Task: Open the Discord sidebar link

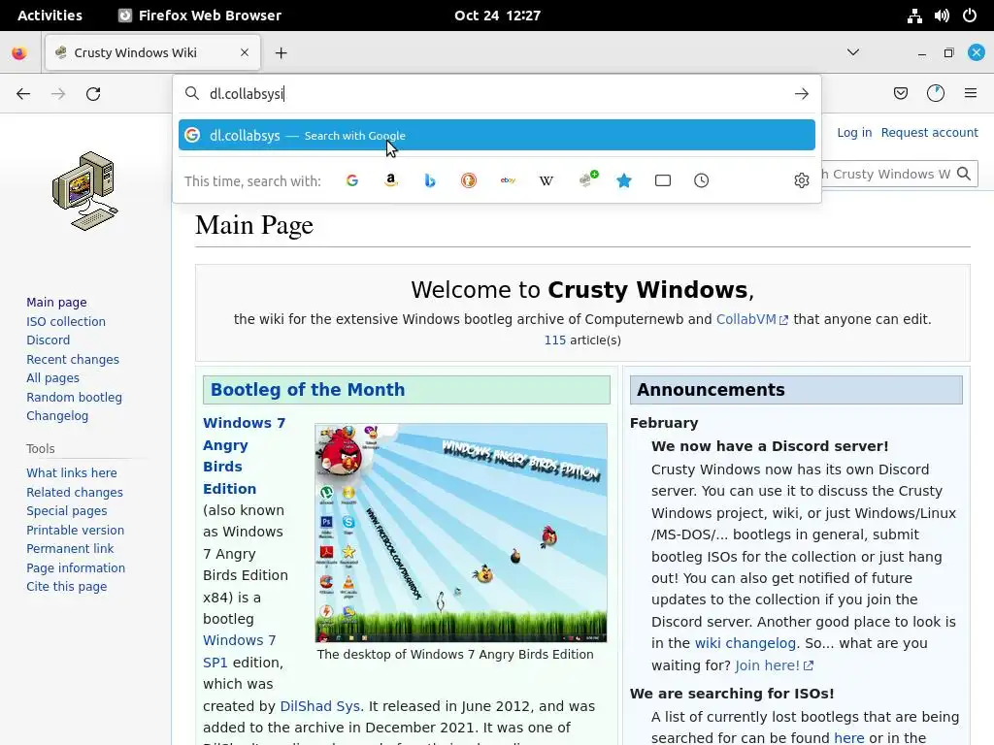Action: (x=49, y=340)
